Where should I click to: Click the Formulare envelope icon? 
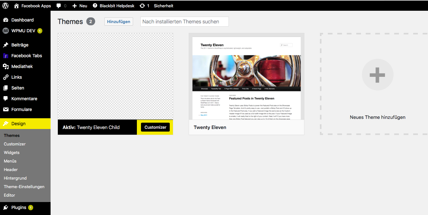click(6, 109)
